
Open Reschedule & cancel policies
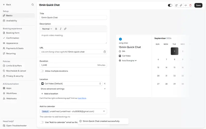18,71
